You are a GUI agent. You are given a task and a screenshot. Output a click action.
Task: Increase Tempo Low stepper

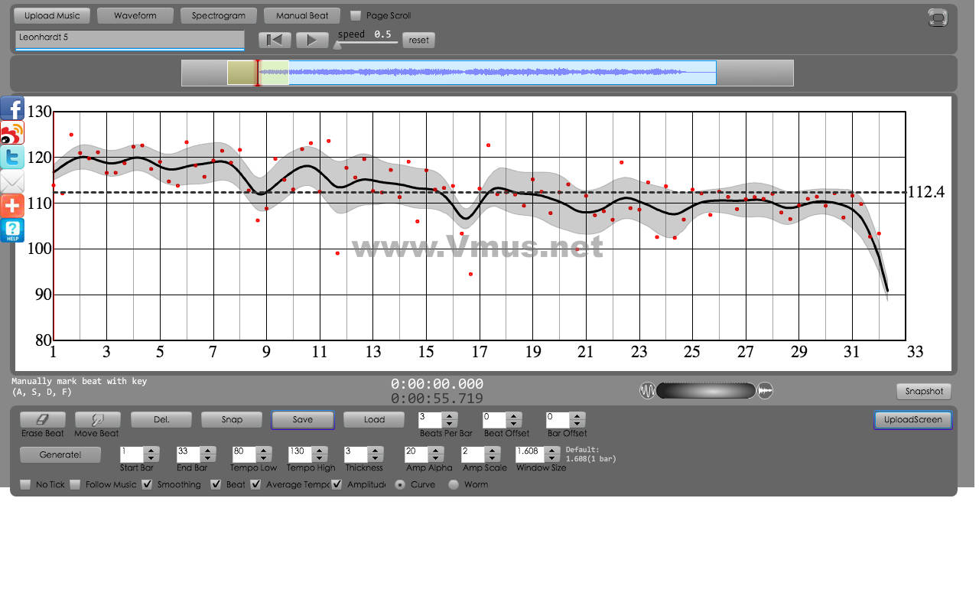coord(263,451)
